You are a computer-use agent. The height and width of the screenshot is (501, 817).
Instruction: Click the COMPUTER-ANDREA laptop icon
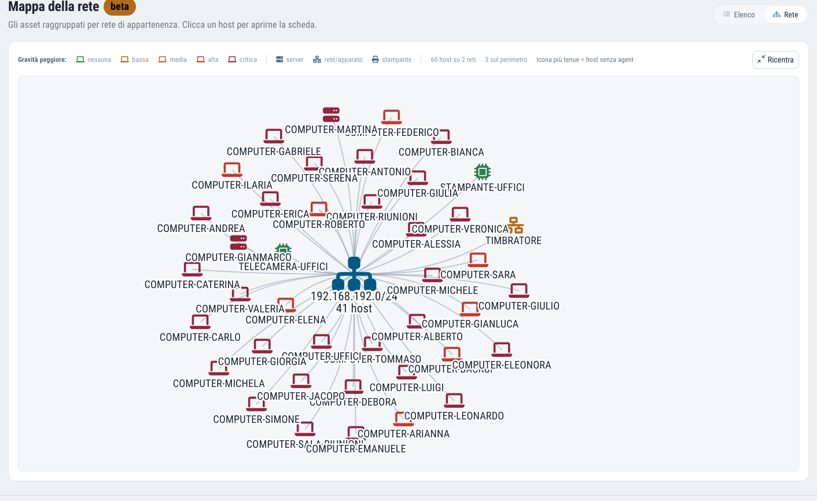point(201,213)
